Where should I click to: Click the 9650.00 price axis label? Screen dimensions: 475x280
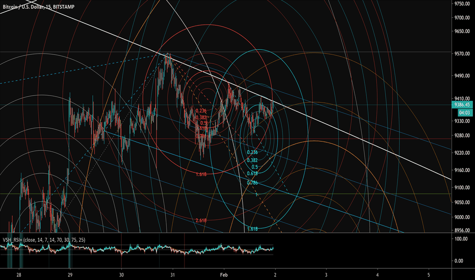point(462,31)
